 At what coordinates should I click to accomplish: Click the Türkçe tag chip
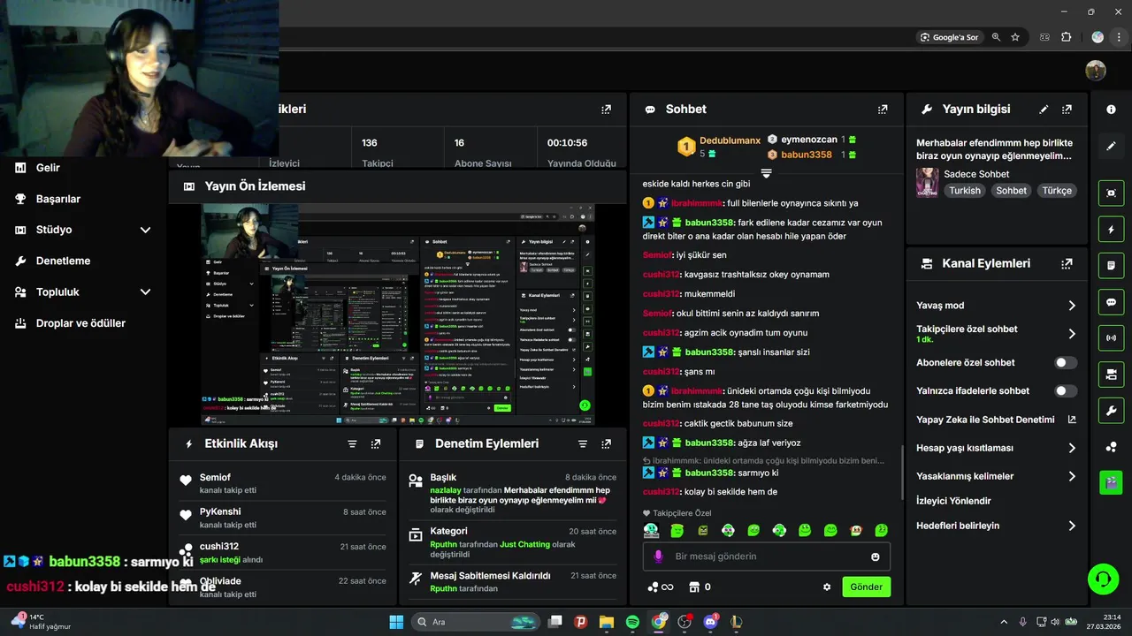pyautogui.click(x=1057, y=191)
